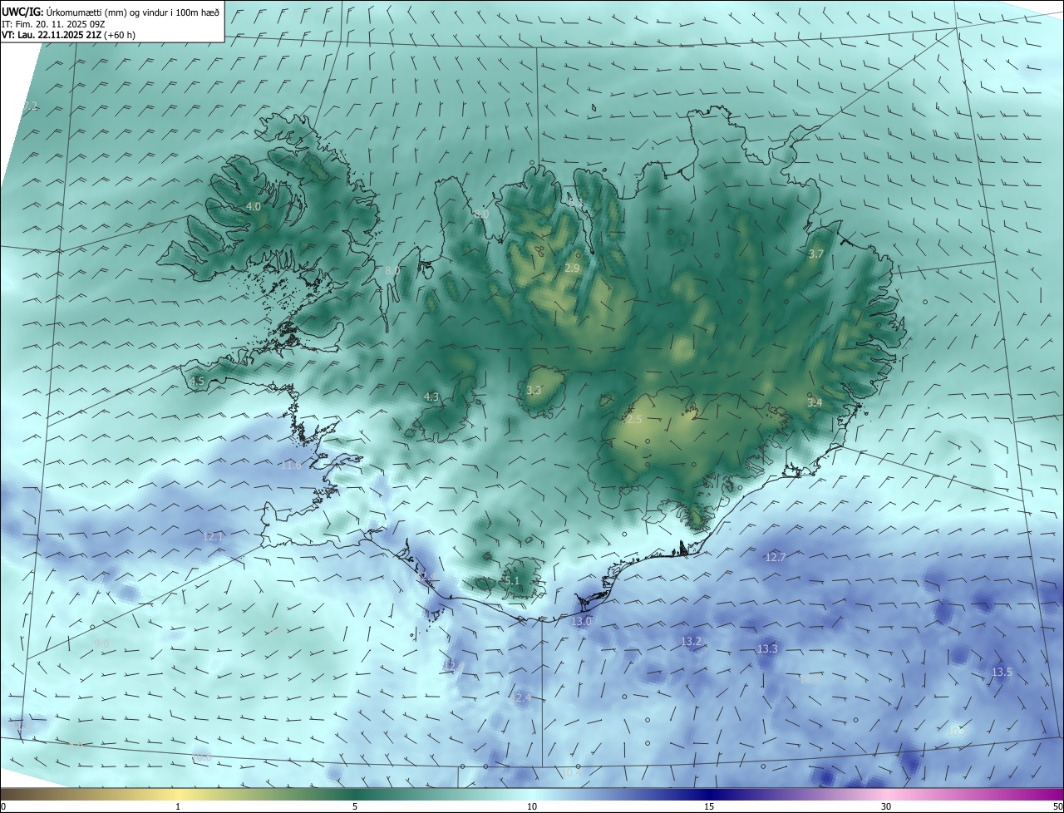Click the colorbar label 1

(178, 806)
